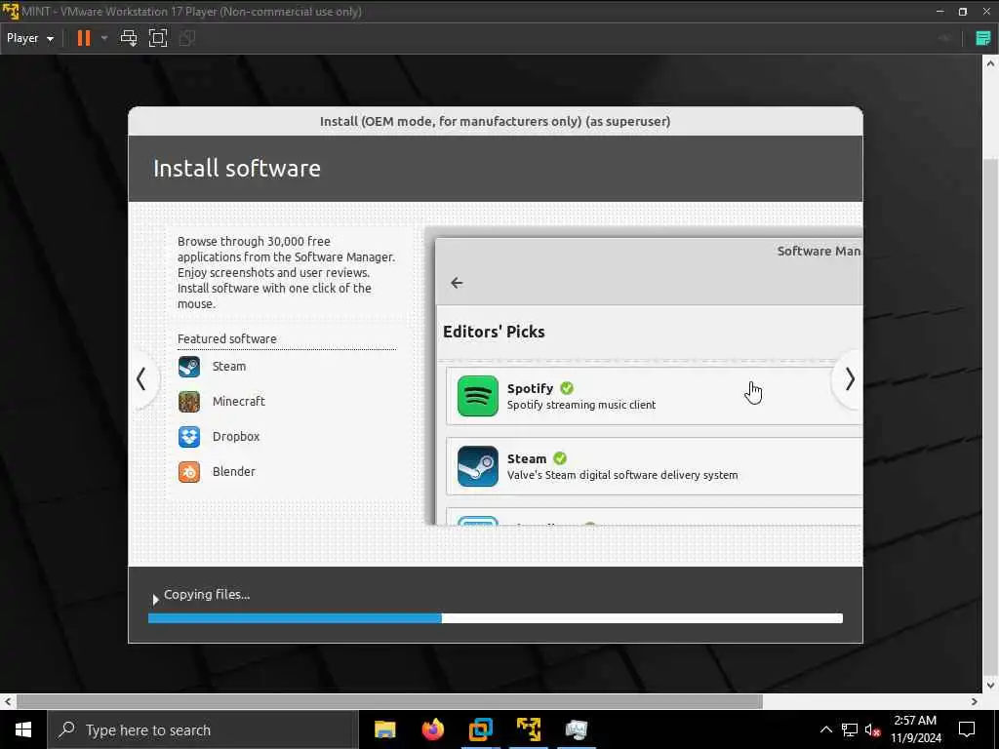Open the clock showing 2:57 AM
Viewport: 999px width, 749px height.
[915, 729]
